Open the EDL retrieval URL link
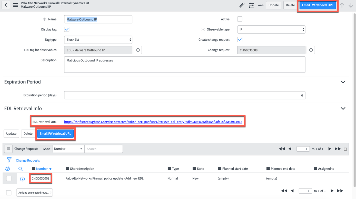 (x=153, y=122)
